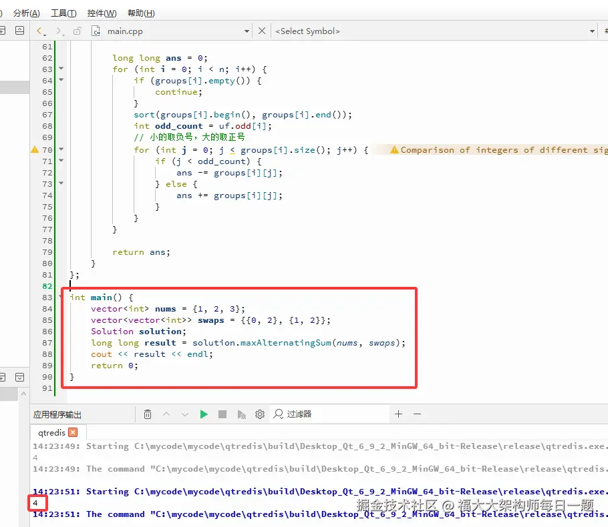
Task: Collapse the if block at line 71
Action: click(x=61, y=160)
